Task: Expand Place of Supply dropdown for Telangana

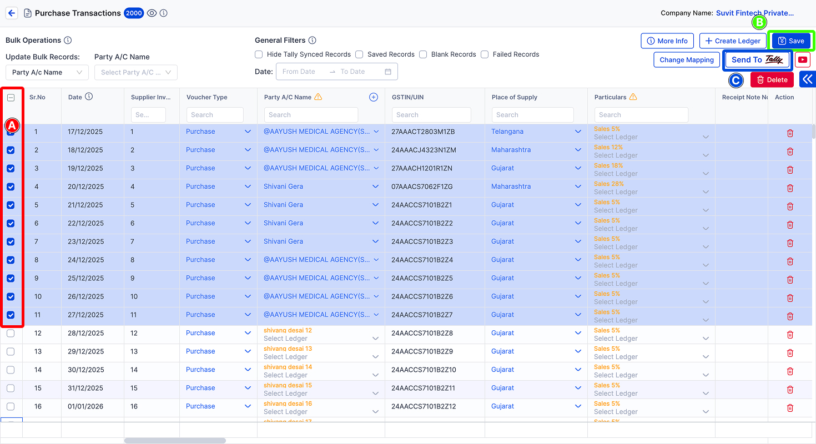Action: 578,132
